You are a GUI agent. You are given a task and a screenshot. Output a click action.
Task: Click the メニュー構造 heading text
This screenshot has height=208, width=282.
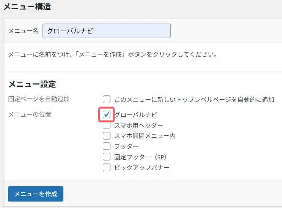27,7
